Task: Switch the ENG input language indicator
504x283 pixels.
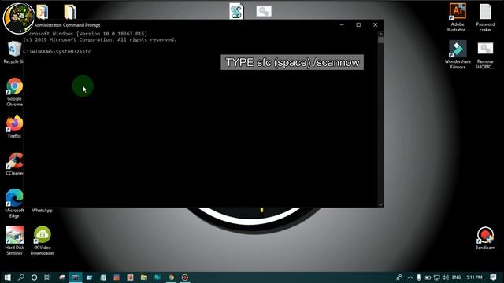Action: (456, 277)
